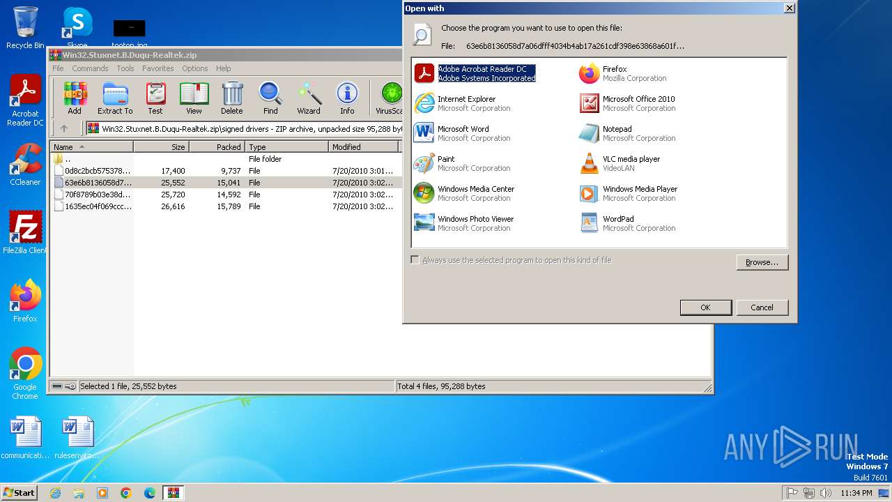Click the archive path address field
Screen dimensions: 892x502
[244, 128]
